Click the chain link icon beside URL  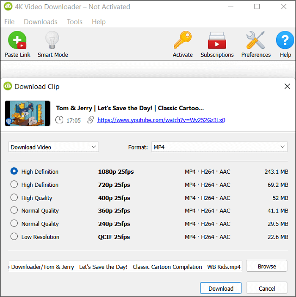coord(90,120)
